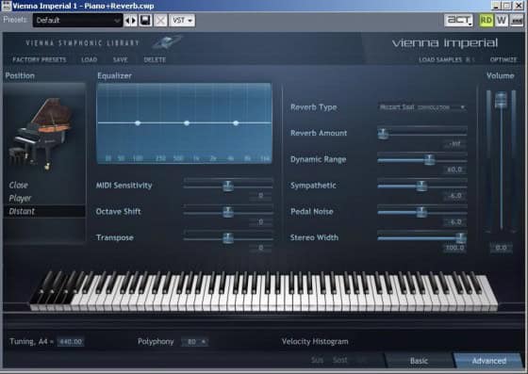Image resolution: width=528 pixels, height=374 pixels.
Task: Click the Velocity Histogram label
Action: [315, 342]
